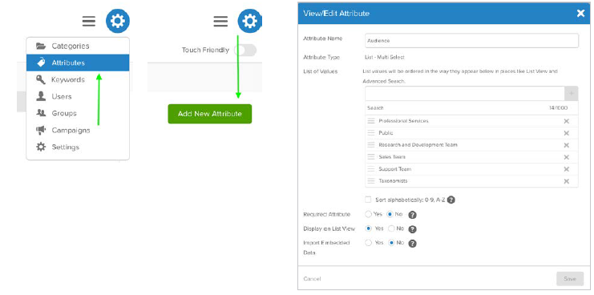Open help for Display on List View
This screenshot has height=295, width=594.
point(413,229)
